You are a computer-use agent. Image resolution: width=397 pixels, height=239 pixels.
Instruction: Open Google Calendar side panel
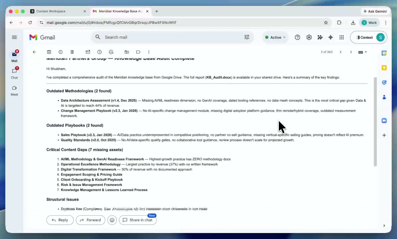pyautogui.click(x=384, y=53)
